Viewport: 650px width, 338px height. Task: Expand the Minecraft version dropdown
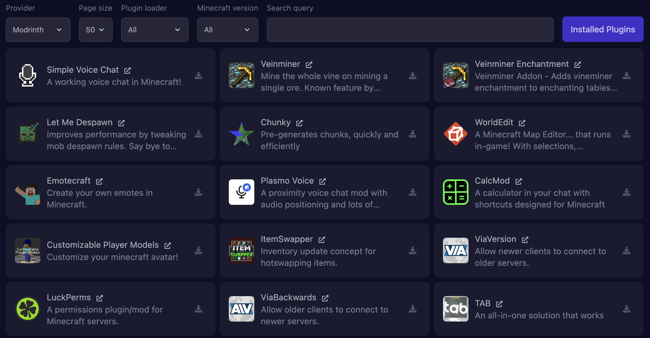click(x=227, y=30)
